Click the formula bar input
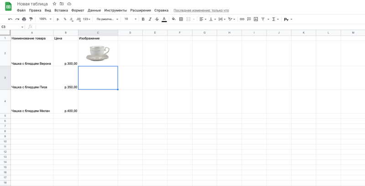The width and height of the screenshot is (365, 186). [x=200, y=27]
